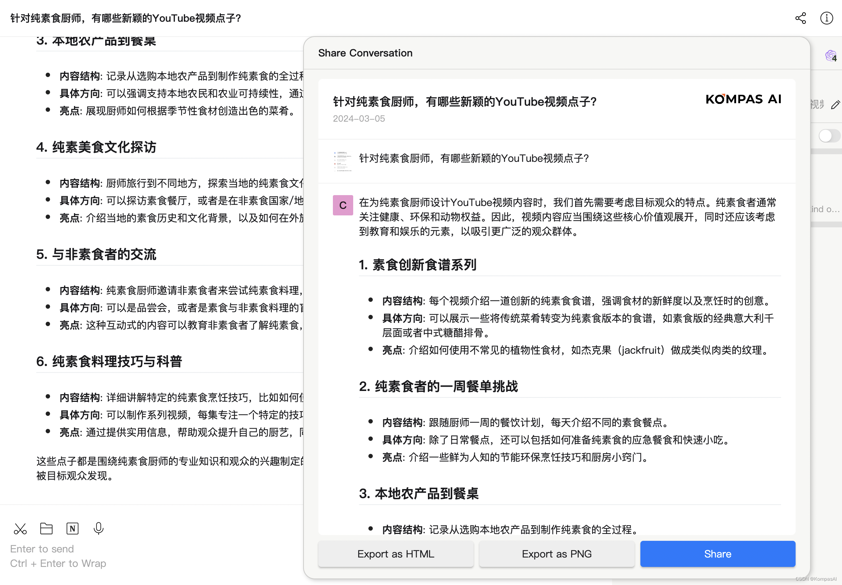Open the conversation info icon
Viewport: 842px width, 585px height.
(x=826, y=18)
